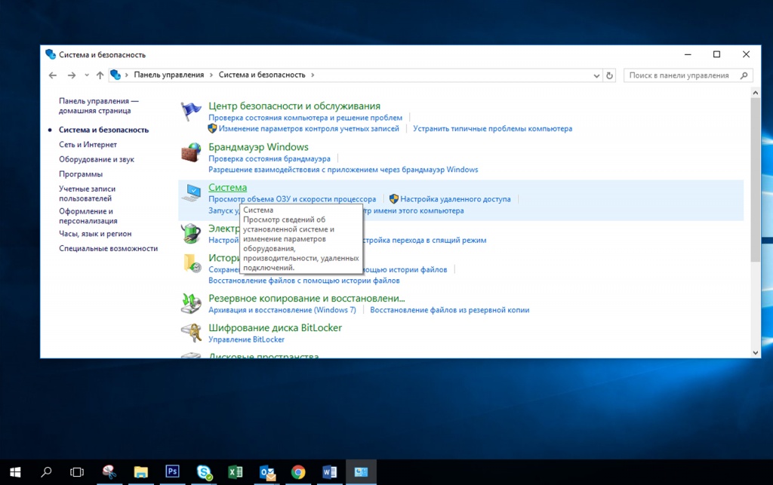
Task: Launch Excel from the taskbar
Action: coord(236,472)
